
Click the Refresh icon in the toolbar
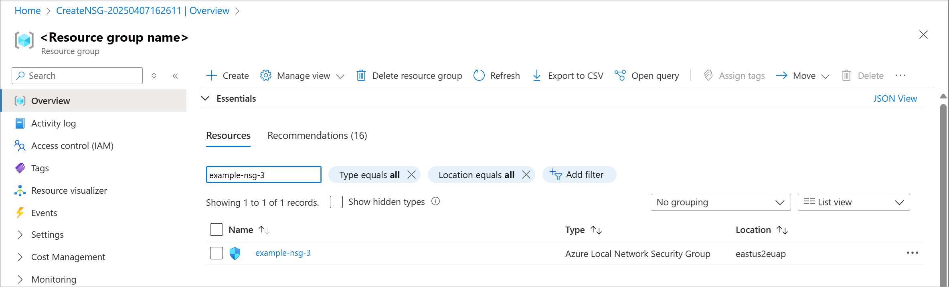click(479, 76)
